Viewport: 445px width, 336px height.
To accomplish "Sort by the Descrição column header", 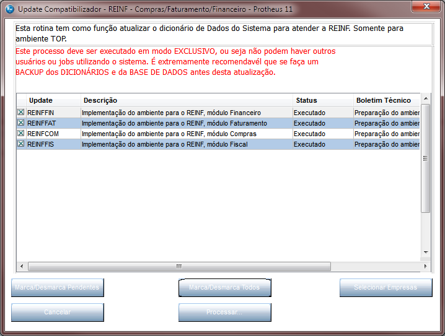I will click(187, 100).
